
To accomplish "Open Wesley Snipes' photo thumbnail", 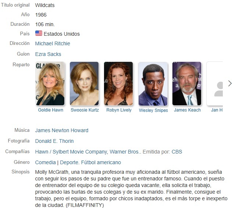I will 153,84.
